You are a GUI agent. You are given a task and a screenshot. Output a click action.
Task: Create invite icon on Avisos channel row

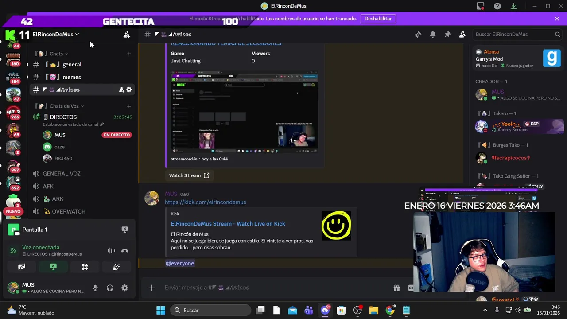click(x=121, y=89)
